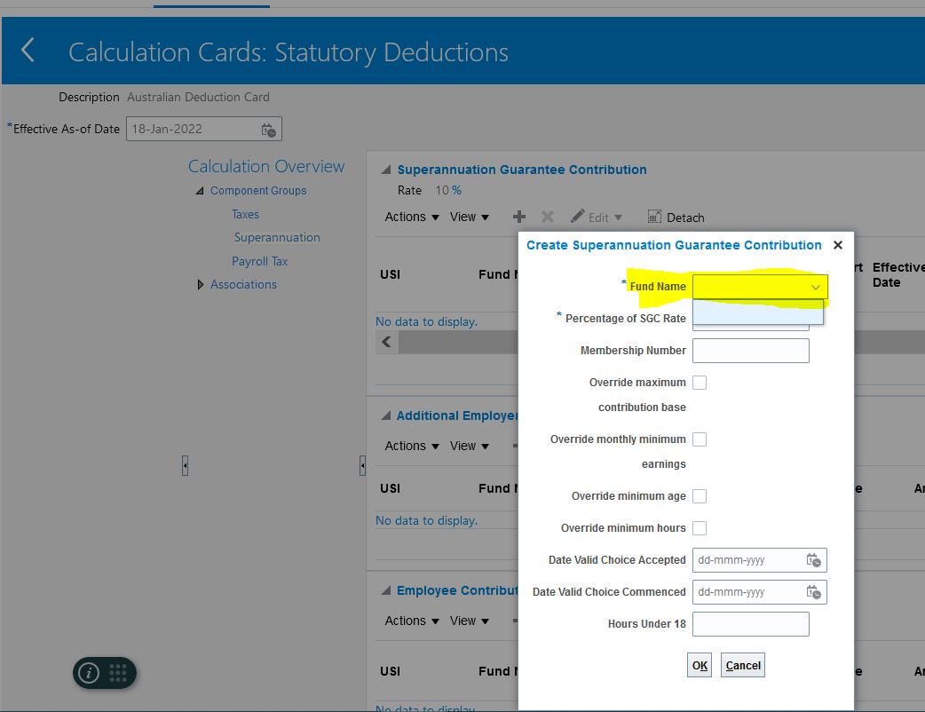Screen dimensions: 925x712
Task: Check Override minimum hours
Action: (x=700, y=527)
